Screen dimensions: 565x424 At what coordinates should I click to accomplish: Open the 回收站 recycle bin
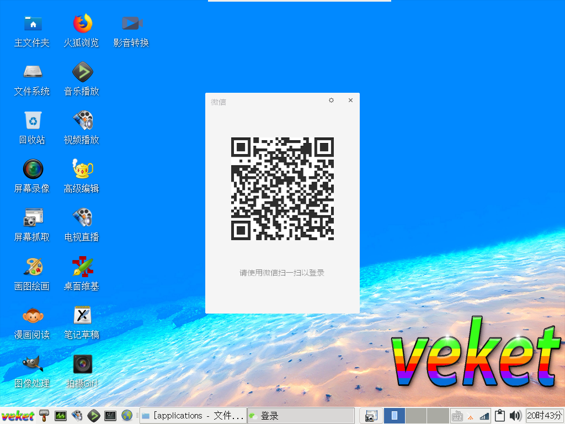(x=33, y=120)
